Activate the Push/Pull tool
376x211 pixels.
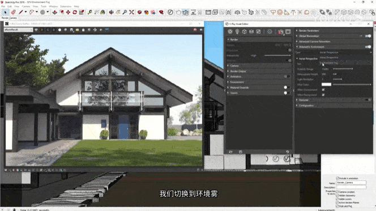(55, 12)
